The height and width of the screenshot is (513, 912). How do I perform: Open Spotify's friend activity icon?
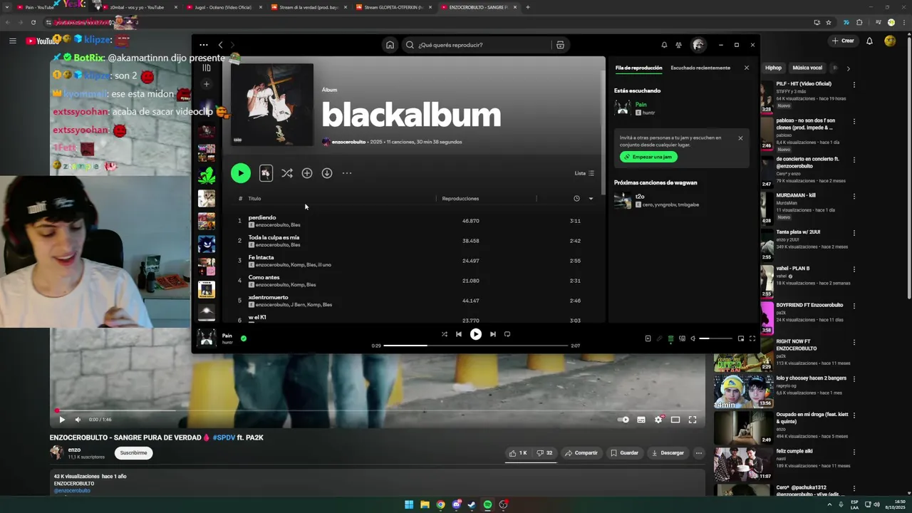679,45
